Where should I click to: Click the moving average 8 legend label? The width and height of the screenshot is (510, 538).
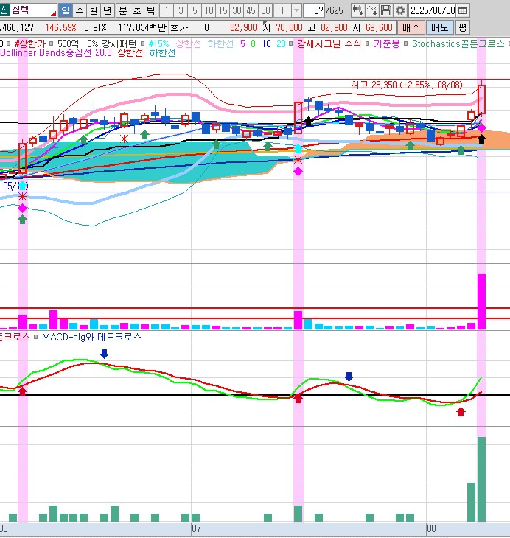click(253, 43)
